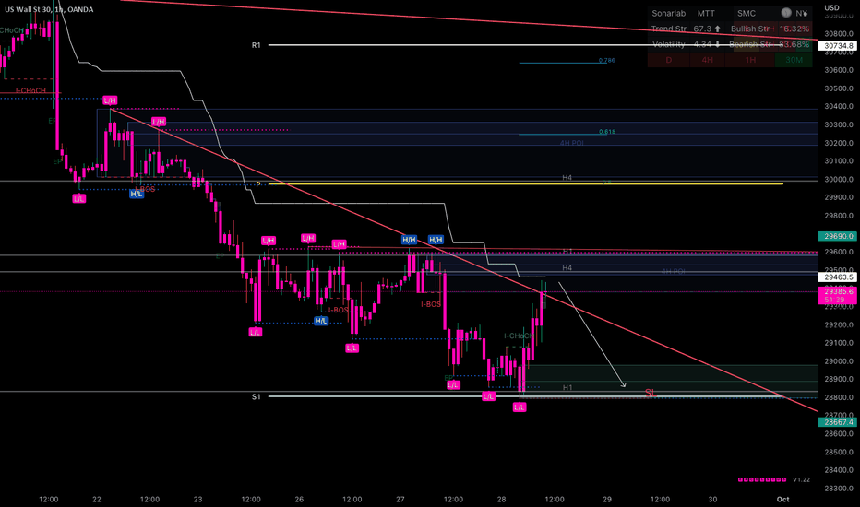Click the S1 pivot label
This screenshot has width=860, height=507.
click(x=257, y=396)
